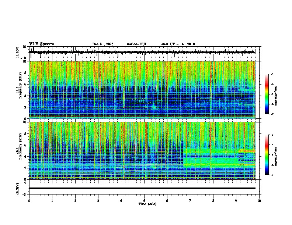This screenshot has width=292, height=225.
Task: Click time axis tick label "5"
Action: (144, 201)
